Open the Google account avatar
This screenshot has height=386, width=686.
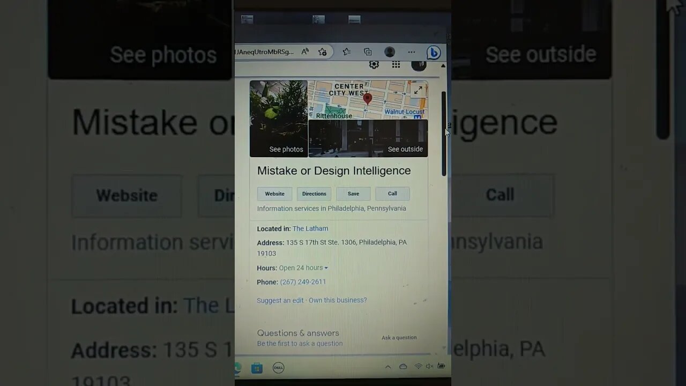[419, 65]
